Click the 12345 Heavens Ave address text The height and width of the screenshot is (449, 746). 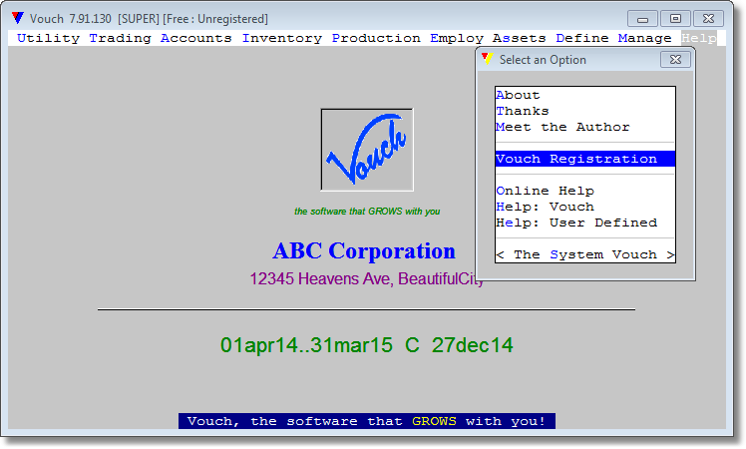pyautogui.click(x=367, y=278)
